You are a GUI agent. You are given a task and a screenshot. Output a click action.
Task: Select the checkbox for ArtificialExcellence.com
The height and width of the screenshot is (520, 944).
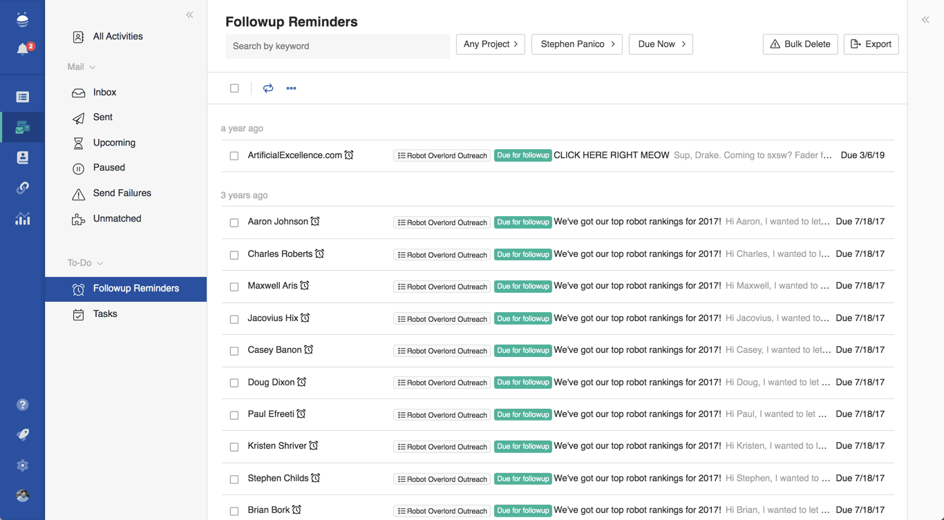(234, 155)
